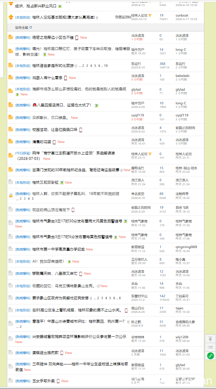The image size is (216, 389).
Task: Click reply count 142 on 要求象山区政府 row
Action: pyautogui.click(x=162, y=296)
